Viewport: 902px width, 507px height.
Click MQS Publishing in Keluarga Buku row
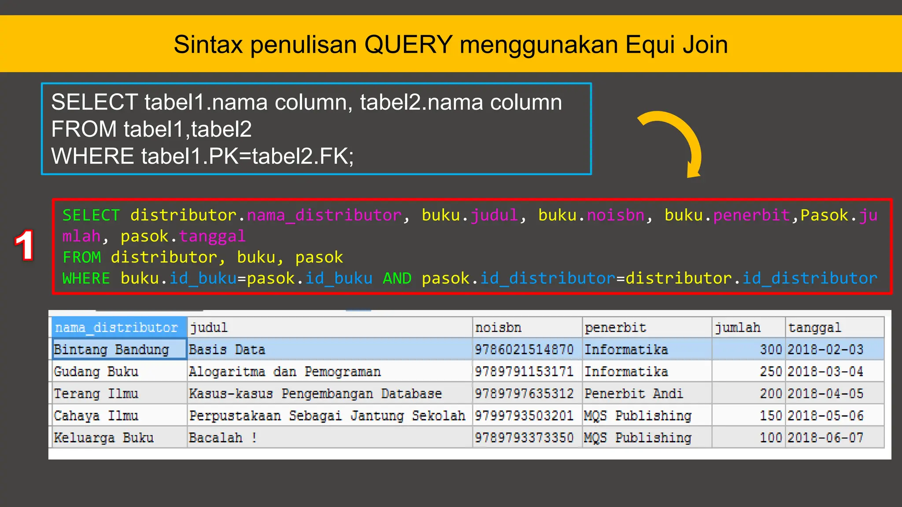[x=647, y=437]
